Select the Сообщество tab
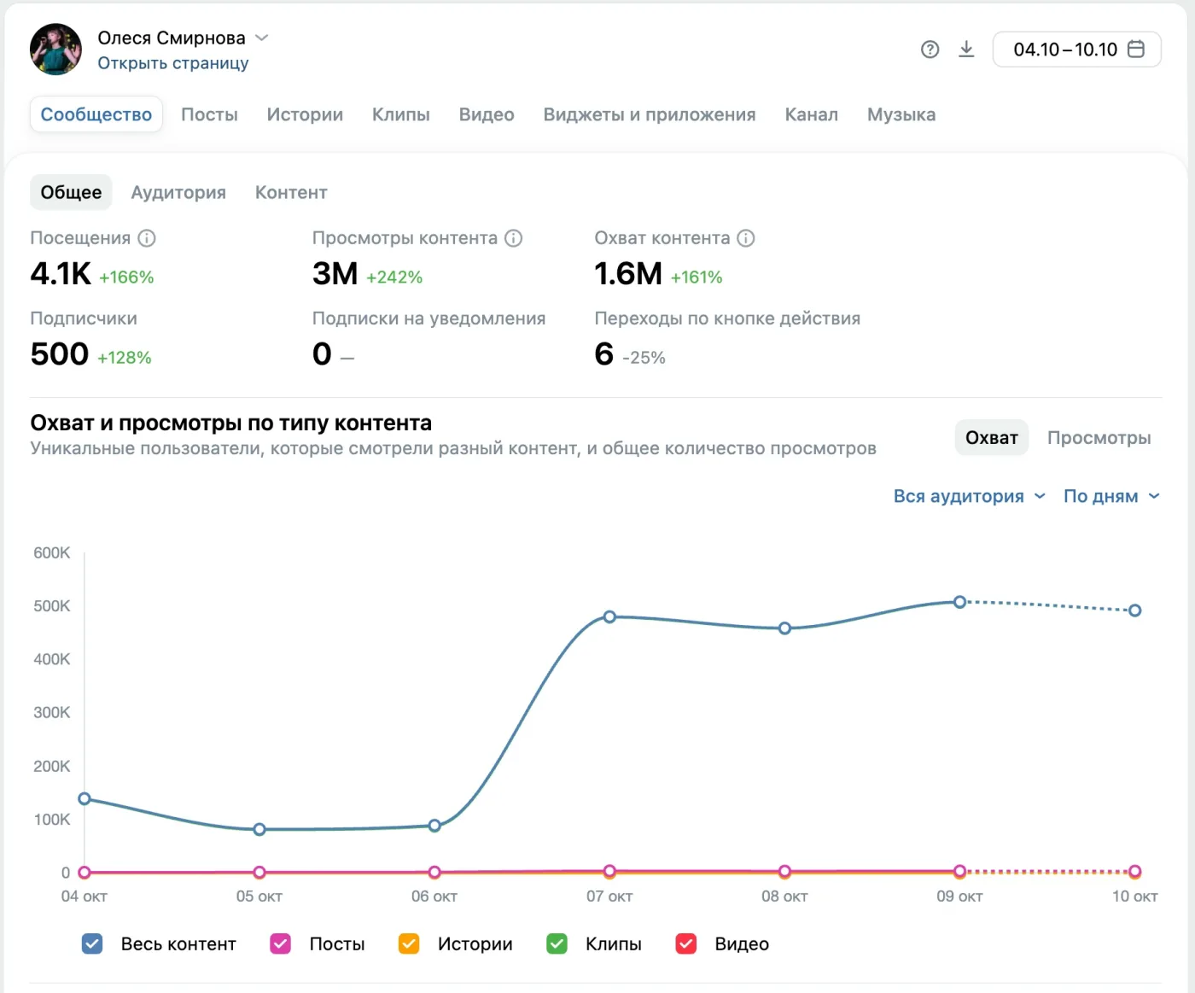The width and height of the screenshot is (1195, 993). pyautogui.click(x=96, y=114)
